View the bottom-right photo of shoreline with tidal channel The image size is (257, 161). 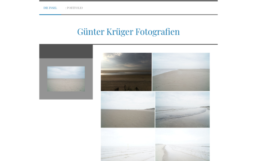[182, 145]
